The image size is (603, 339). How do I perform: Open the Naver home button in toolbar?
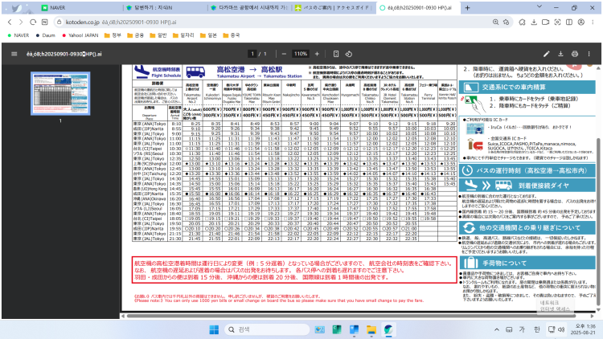(44, 22)
